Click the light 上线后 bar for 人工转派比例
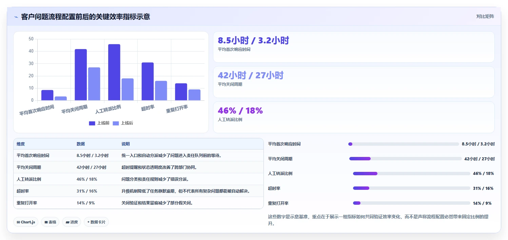Image resolution: width=508 pixels, height=240 pixels. (x=128, y=89)
